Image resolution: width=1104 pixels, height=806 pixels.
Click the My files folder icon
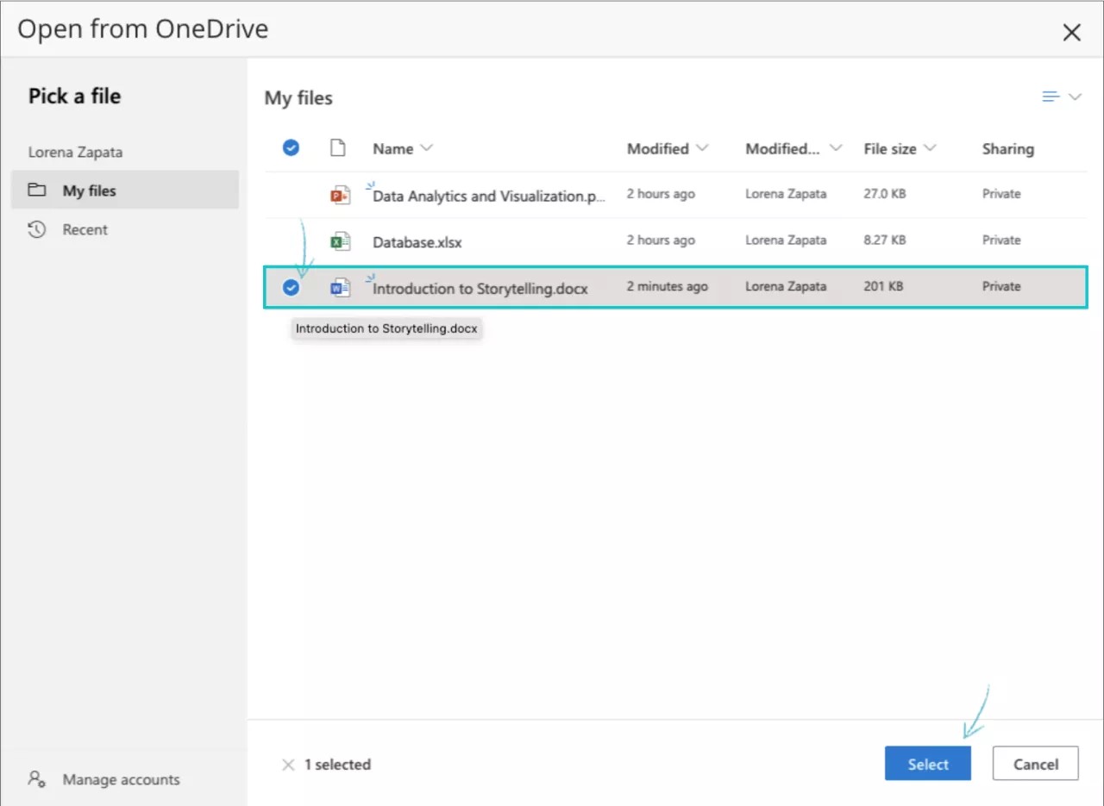click(x=36, y=190)
